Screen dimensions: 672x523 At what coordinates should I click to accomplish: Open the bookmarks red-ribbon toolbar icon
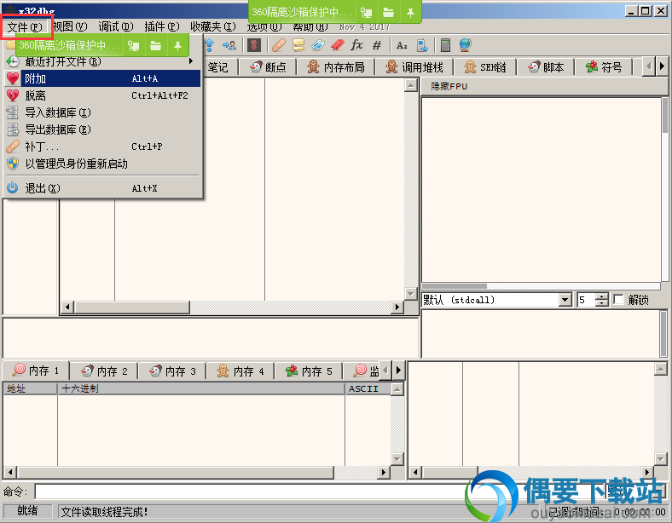click(x=338, y=45)
